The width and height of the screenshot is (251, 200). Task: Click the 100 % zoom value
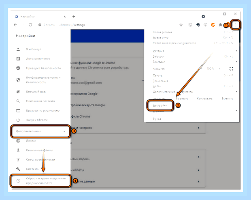[211, 69]
